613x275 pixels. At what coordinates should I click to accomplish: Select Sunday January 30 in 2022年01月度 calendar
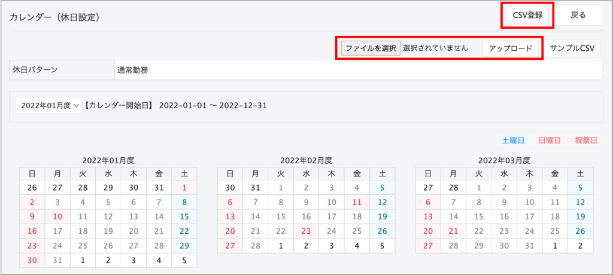pyautogui.click(x=32, y=259)
